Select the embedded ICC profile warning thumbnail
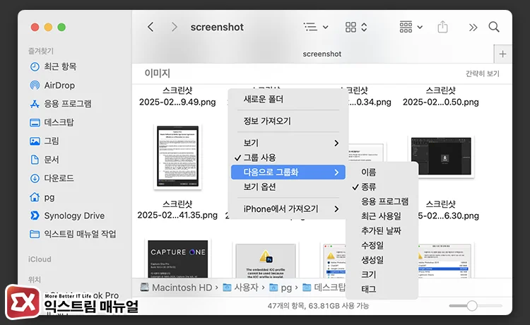 pos(266,261)
